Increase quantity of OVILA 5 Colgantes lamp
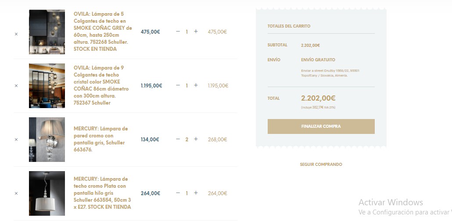This screenshot has height=221, width=452. pyautogui.click(x=196, y=32)
